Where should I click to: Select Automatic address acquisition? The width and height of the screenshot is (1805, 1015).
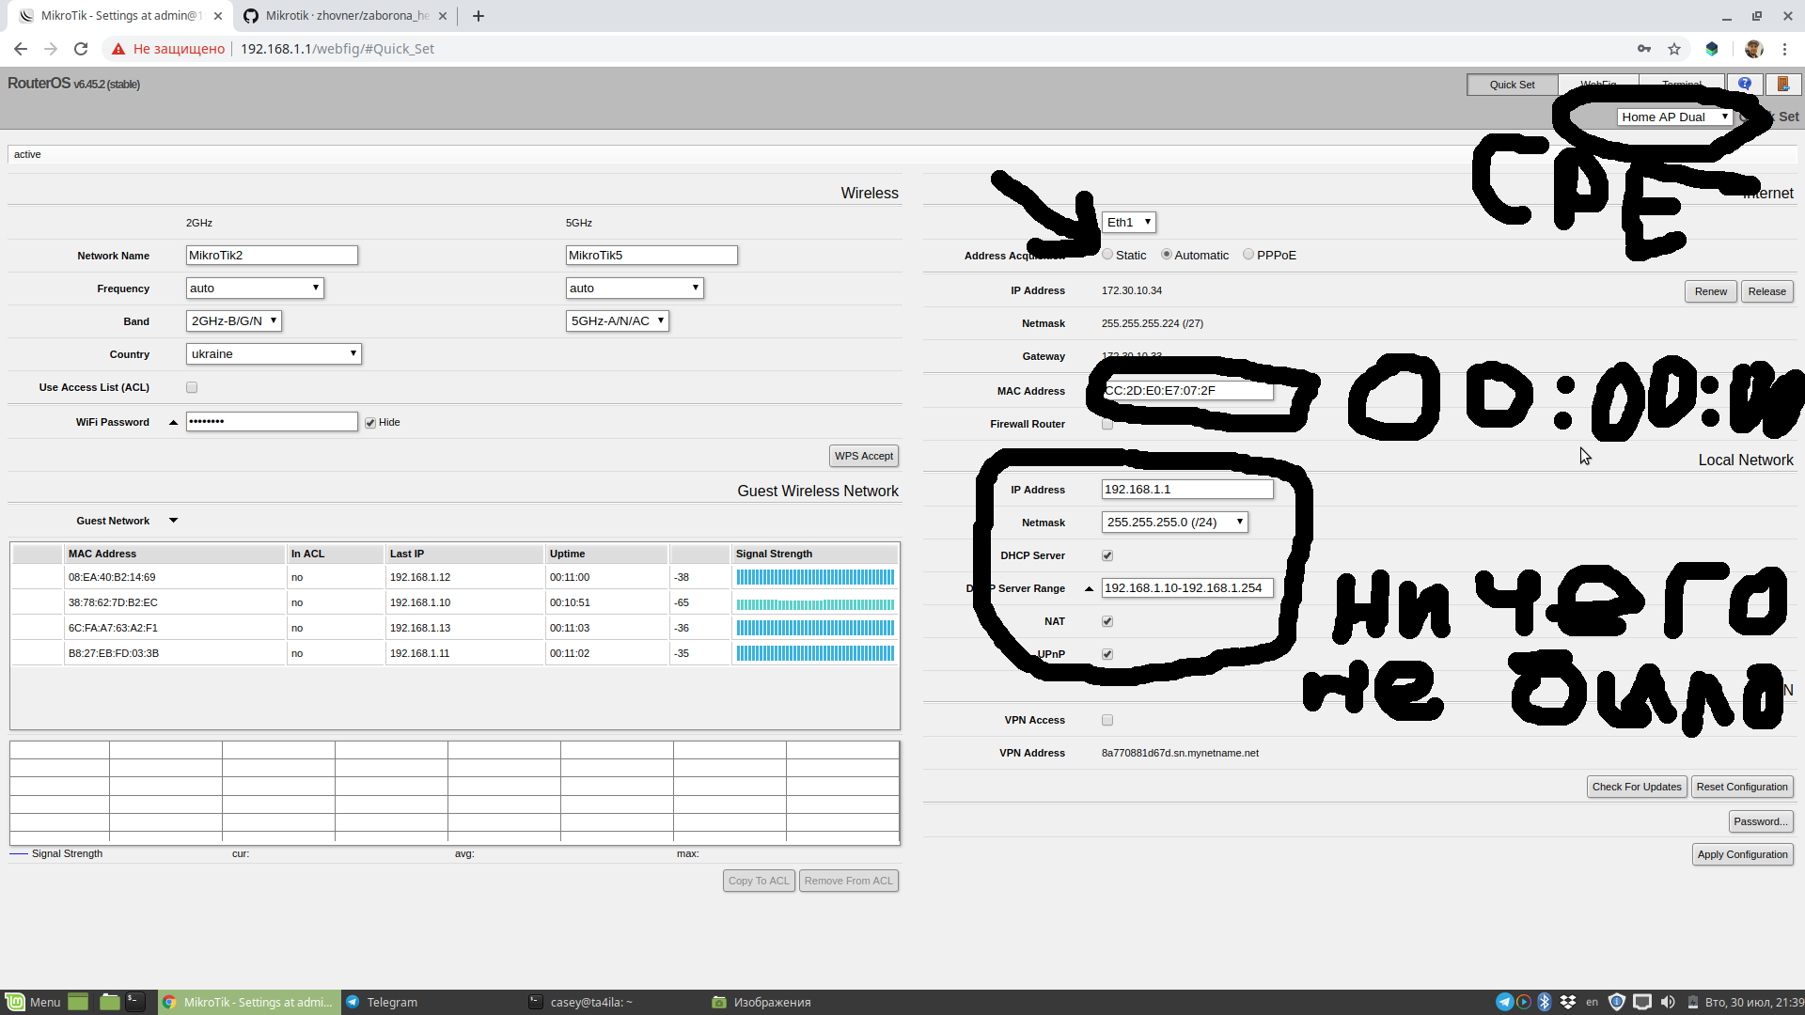pyautogui.click(x=1167, y=255)
